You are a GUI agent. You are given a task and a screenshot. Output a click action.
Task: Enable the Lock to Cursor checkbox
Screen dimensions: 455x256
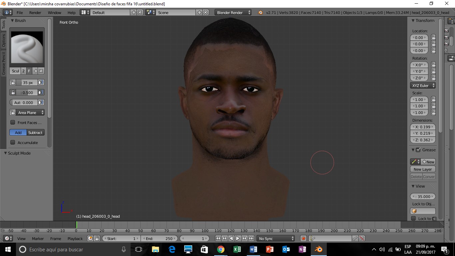click(x=413, y=218)
